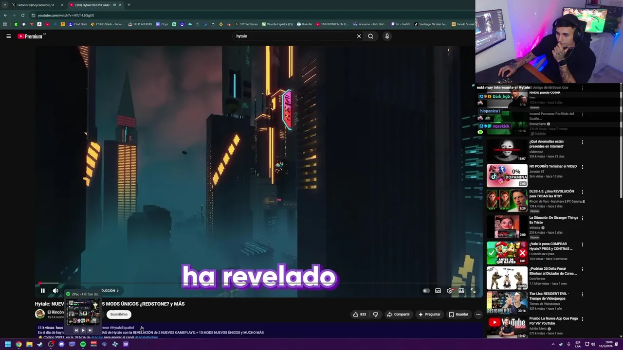This screenshot has height=350, width=623.
Task: Click the browser back arrow
Action: [x=5, y=15]
